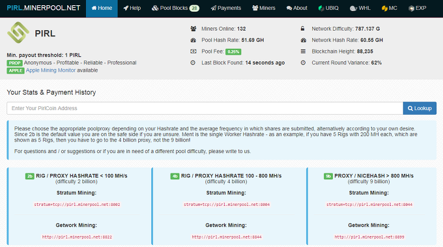The width and height of the screenshot is (443, 247).
Task: Select the getwork URL with port 8844
Action: point(227,237)
